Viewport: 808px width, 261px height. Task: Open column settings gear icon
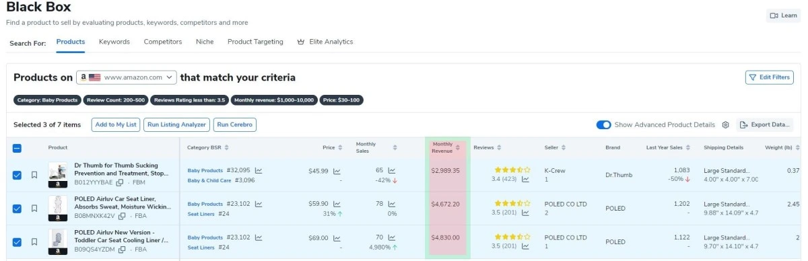coord(726,124)
